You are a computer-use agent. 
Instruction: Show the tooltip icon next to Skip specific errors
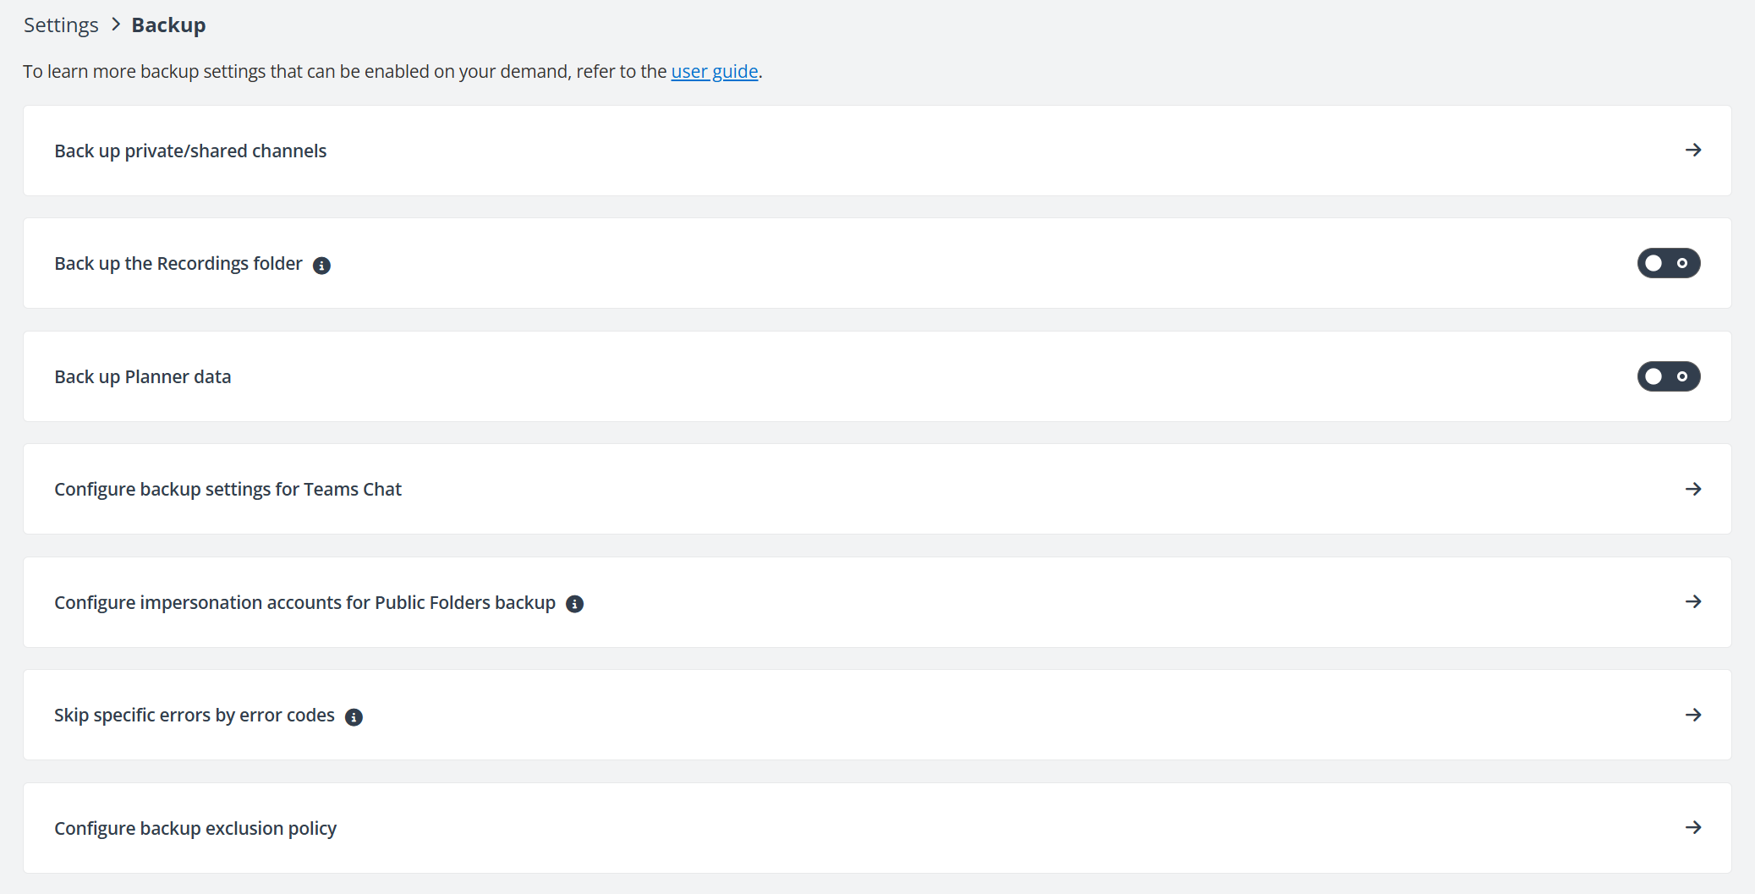coord(355,716)
